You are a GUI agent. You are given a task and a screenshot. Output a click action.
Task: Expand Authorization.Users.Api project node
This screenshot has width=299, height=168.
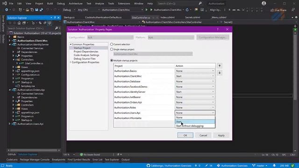(9, 124)
